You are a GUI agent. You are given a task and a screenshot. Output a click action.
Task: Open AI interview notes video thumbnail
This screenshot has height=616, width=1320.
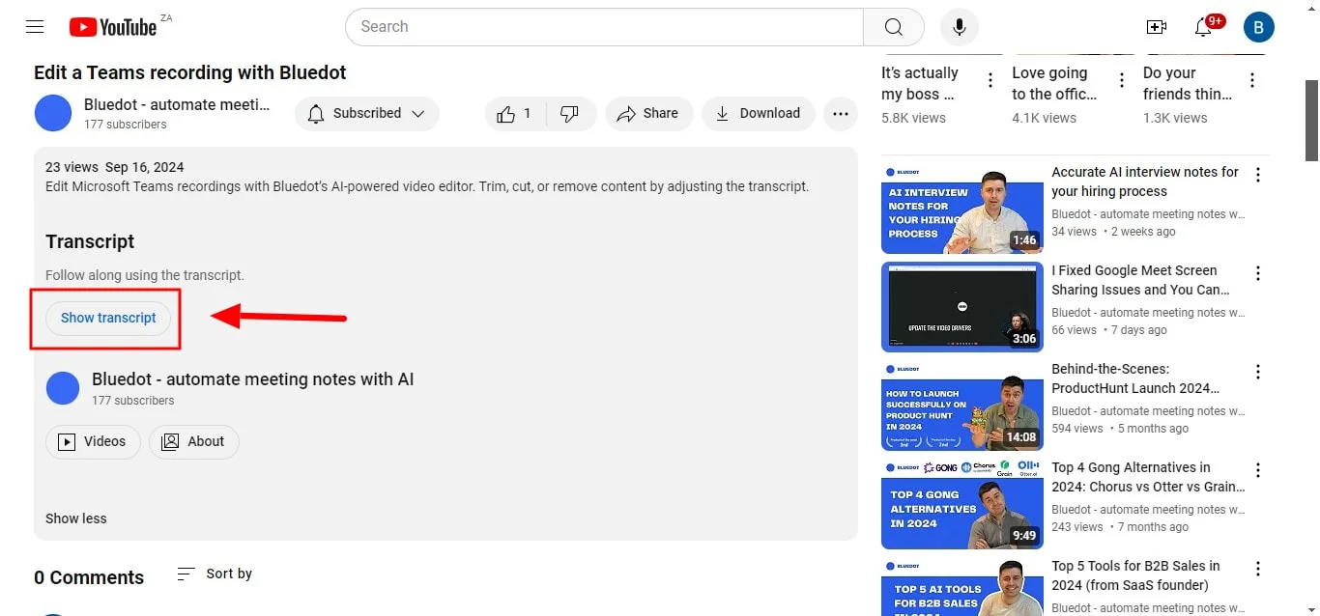click(x=962, y=209)
